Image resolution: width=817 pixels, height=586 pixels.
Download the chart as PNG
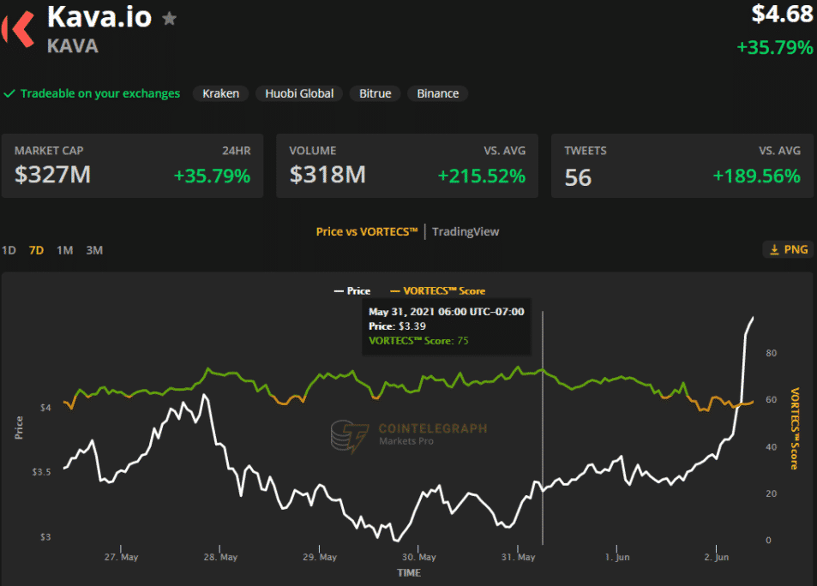click(x=788, y=249)
